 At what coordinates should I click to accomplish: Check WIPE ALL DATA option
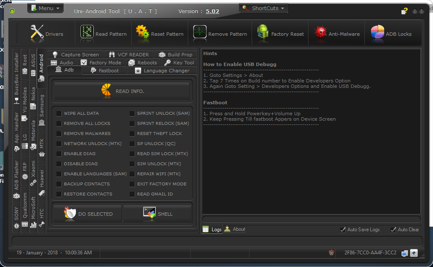59,114
